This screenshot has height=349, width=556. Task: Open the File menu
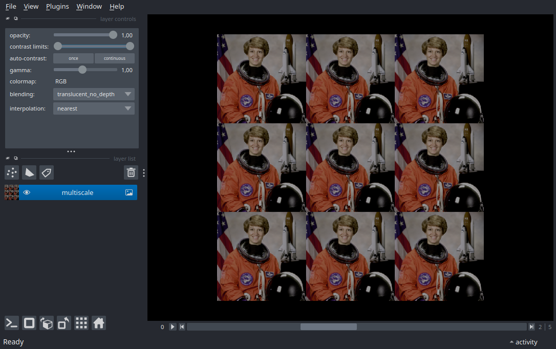point(11,6)
